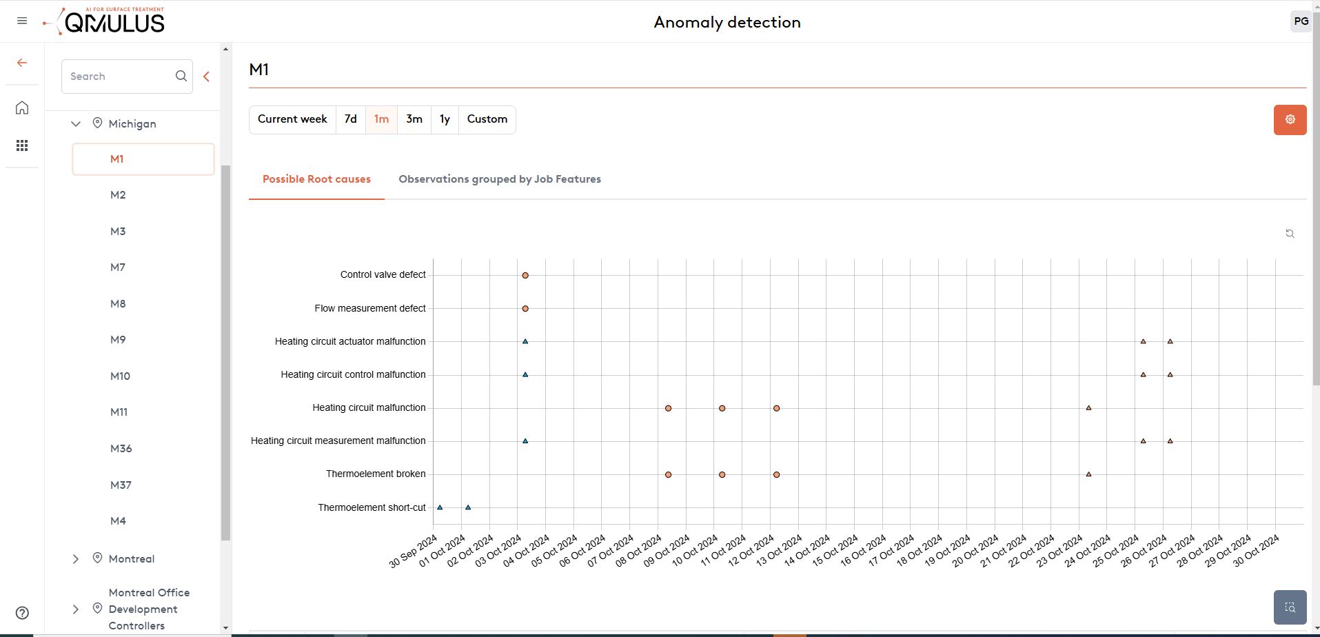The image size is (1320, 637).
Task: Click the chart reset refresh icon
Action: coord(1290,234)
